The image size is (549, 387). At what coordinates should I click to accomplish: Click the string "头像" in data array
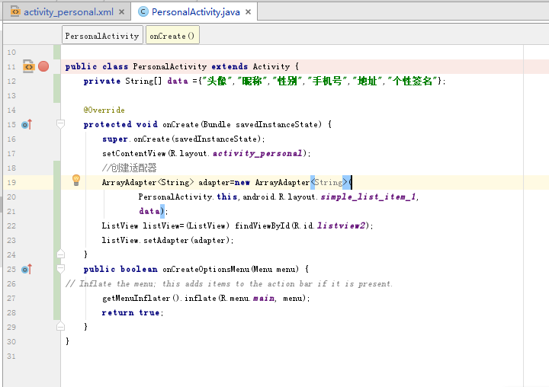pyautogui.click(x=217, y=81)
